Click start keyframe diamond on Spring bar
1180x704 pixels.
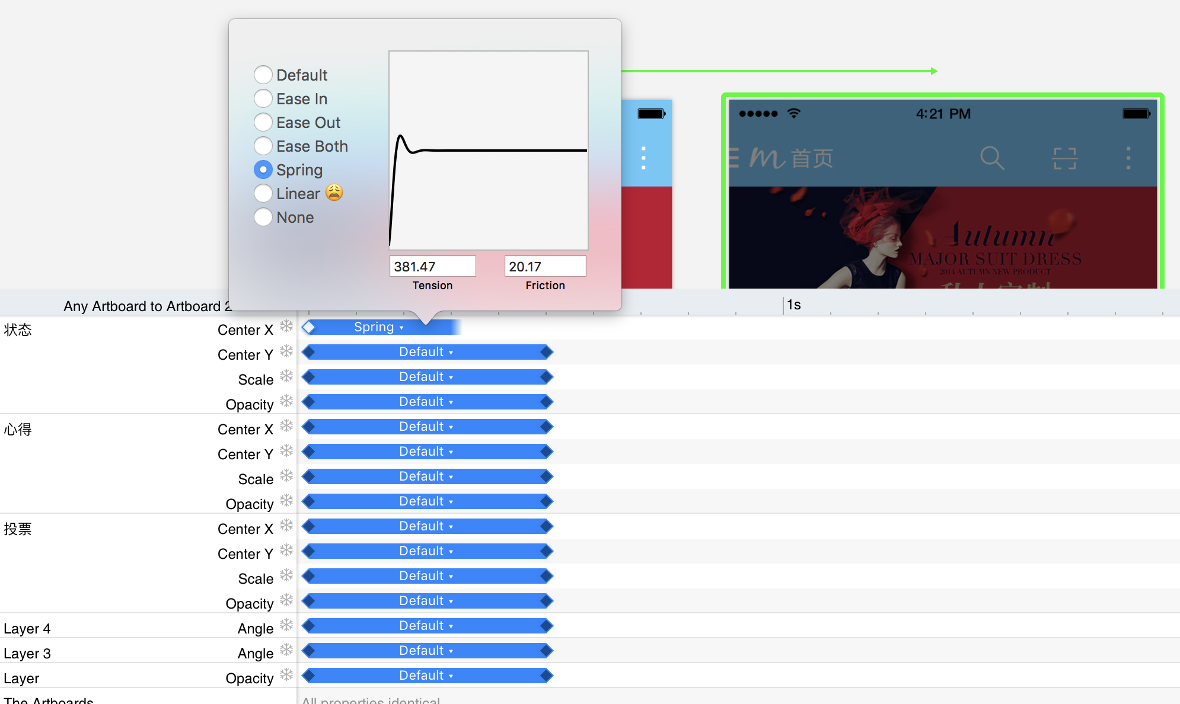coord(308,327)
